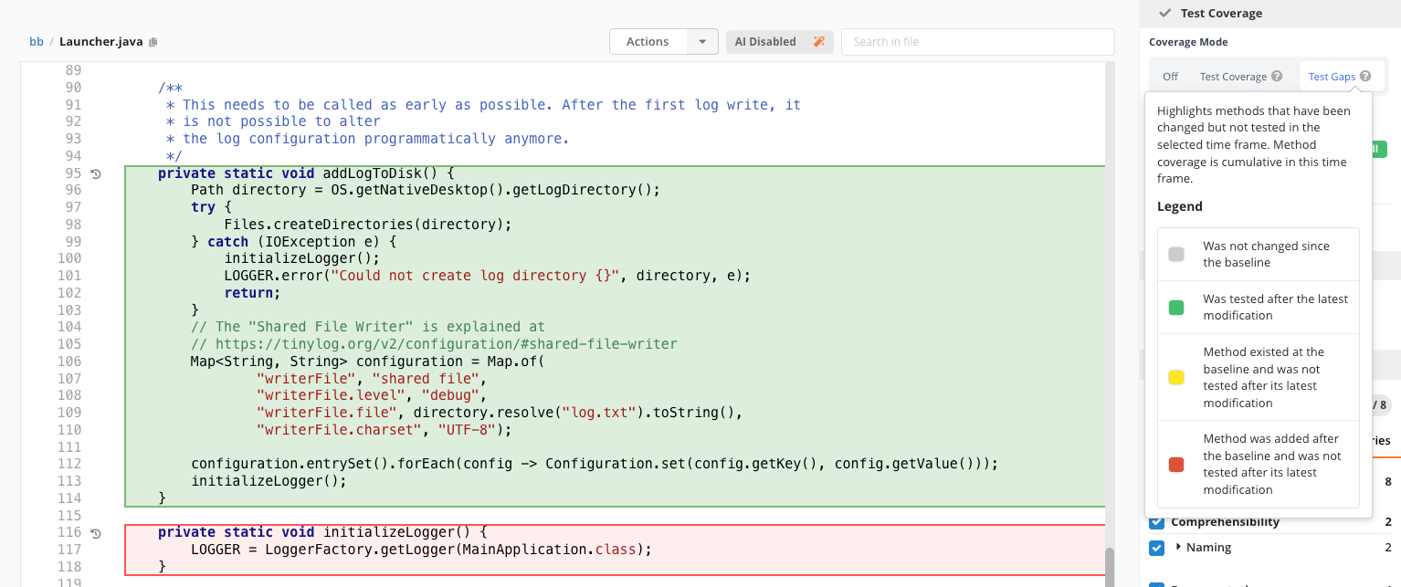Click the gray legend swatch
Viewport: 1401px width, 587px height.
tap(1176, 255)
